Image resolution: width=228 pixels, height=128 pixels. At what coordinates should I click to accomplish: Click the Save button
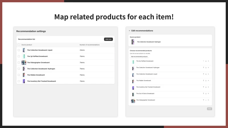[x=209, y=109]
